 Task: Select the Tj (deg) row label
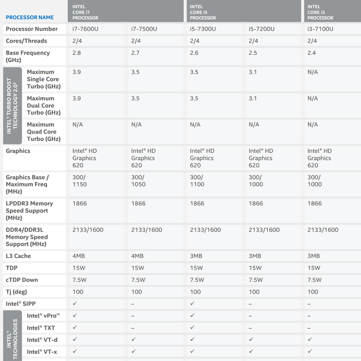click(x=17, y=292)
